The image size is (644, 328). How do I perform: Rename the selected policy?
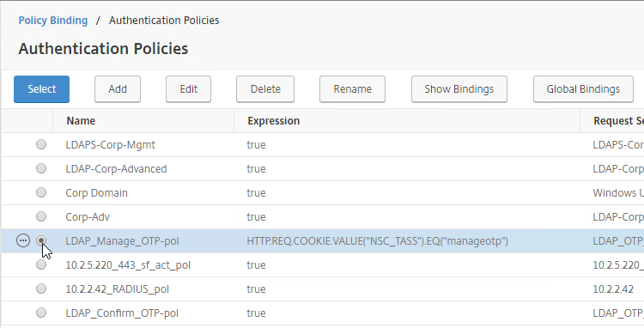point(352,89)
